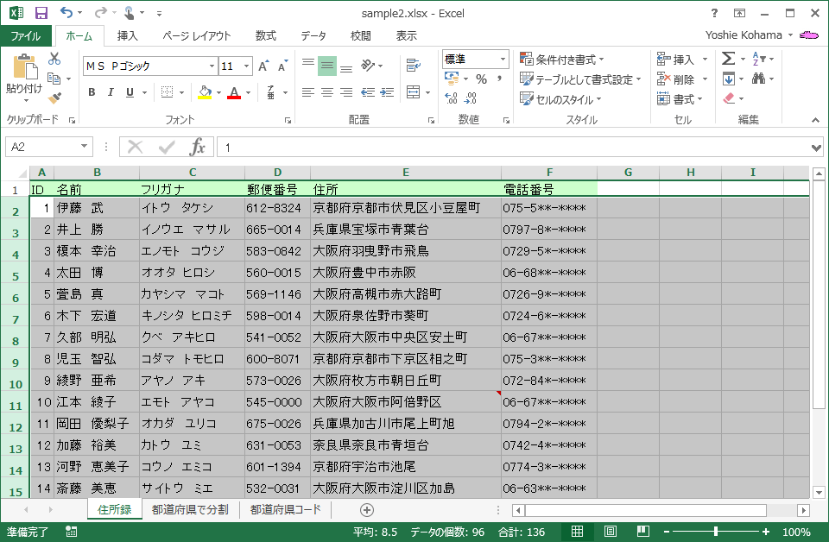Screen dimensions: 829x542
Task: Click the AutoSum sigma icon
Action: pos(729,58)
